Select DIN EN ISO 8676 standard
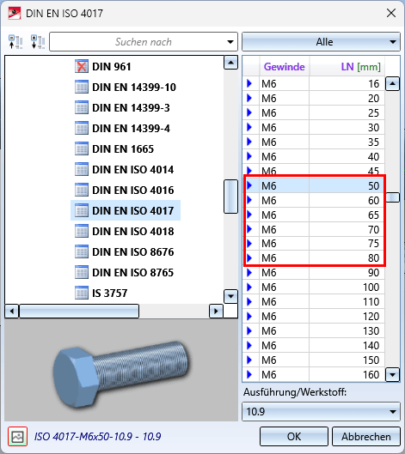The height and width of the screenshot is (454, 405). pyautogui.click(x=133, y=251)
